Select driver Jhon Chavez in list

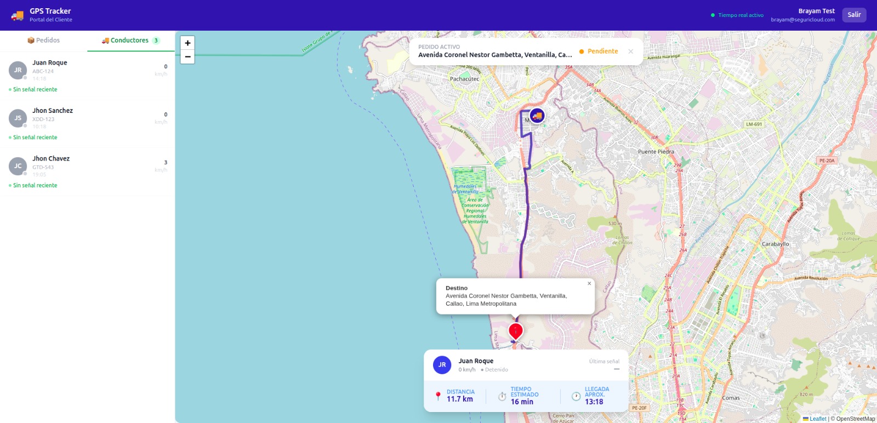pyautogui.click(x=87, y=172)
